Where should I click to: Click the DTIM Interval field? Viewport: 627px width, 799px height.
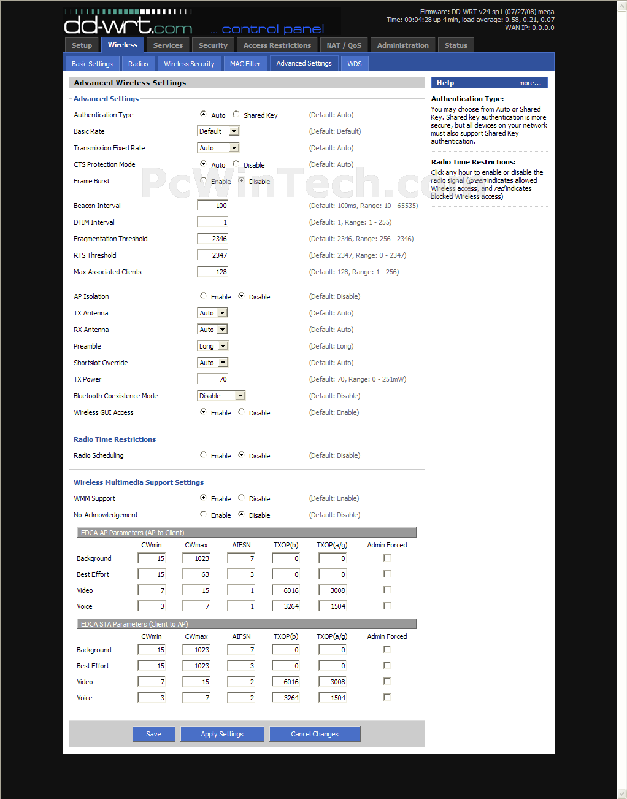click(213, 222)
